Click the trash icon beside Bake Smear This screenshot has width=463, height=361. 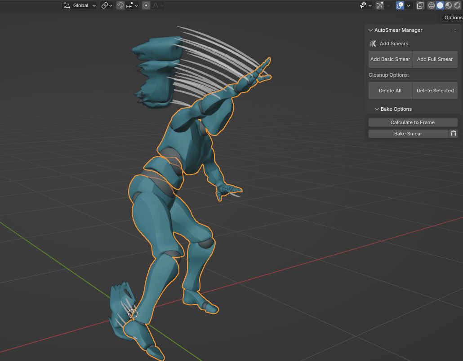click(454, 134)
